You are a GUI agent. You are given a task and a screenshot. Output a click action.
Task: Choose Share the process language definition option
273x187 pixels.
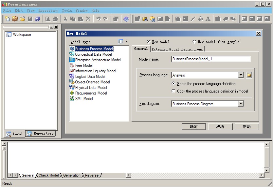(x=173, y=83)
